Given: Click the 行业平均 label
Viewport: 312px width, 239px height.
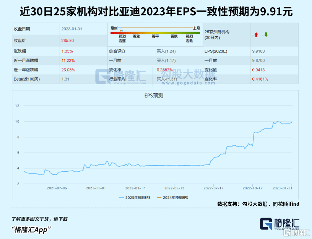Looking at the screenshot, I should tap(117, 79).
